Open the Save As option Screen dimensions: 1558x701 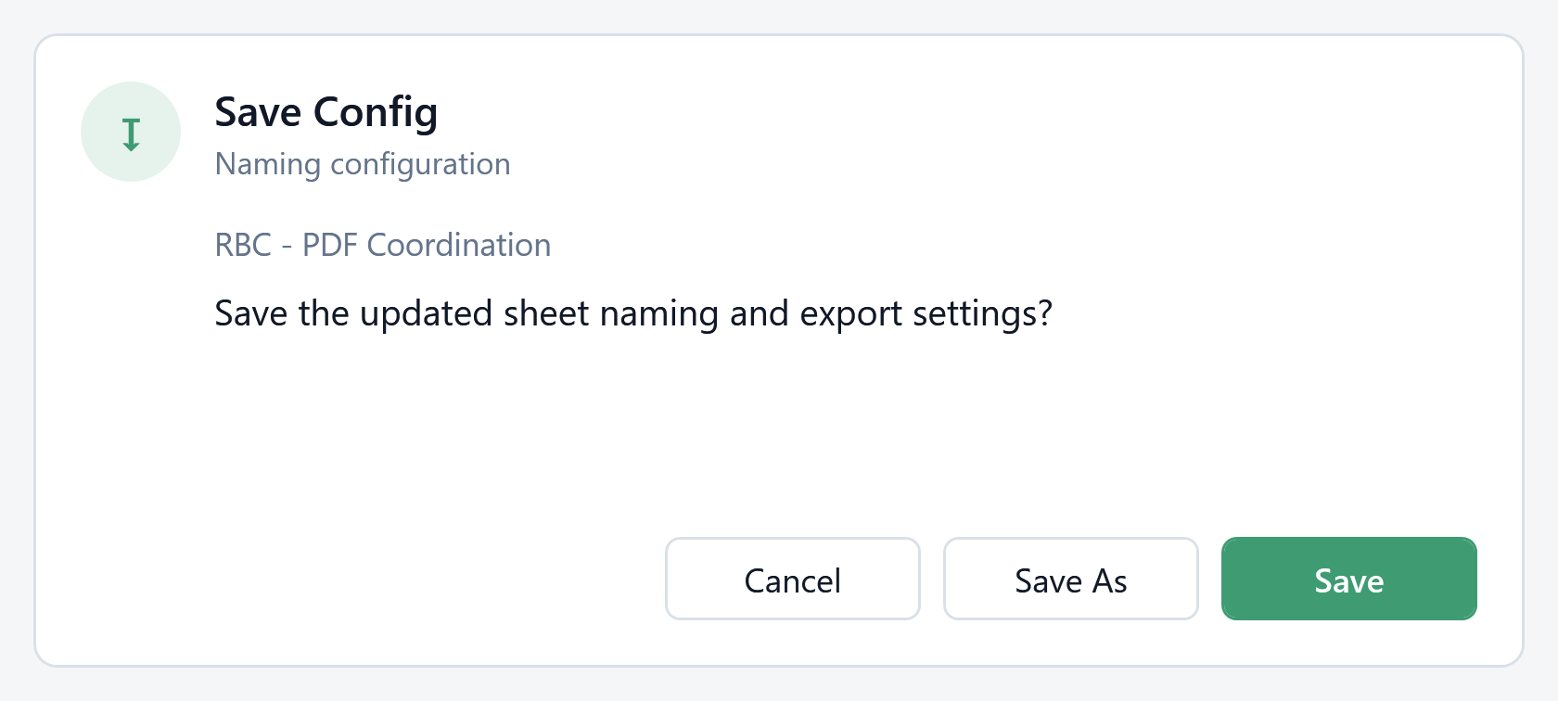click(x=1070, y=579)
